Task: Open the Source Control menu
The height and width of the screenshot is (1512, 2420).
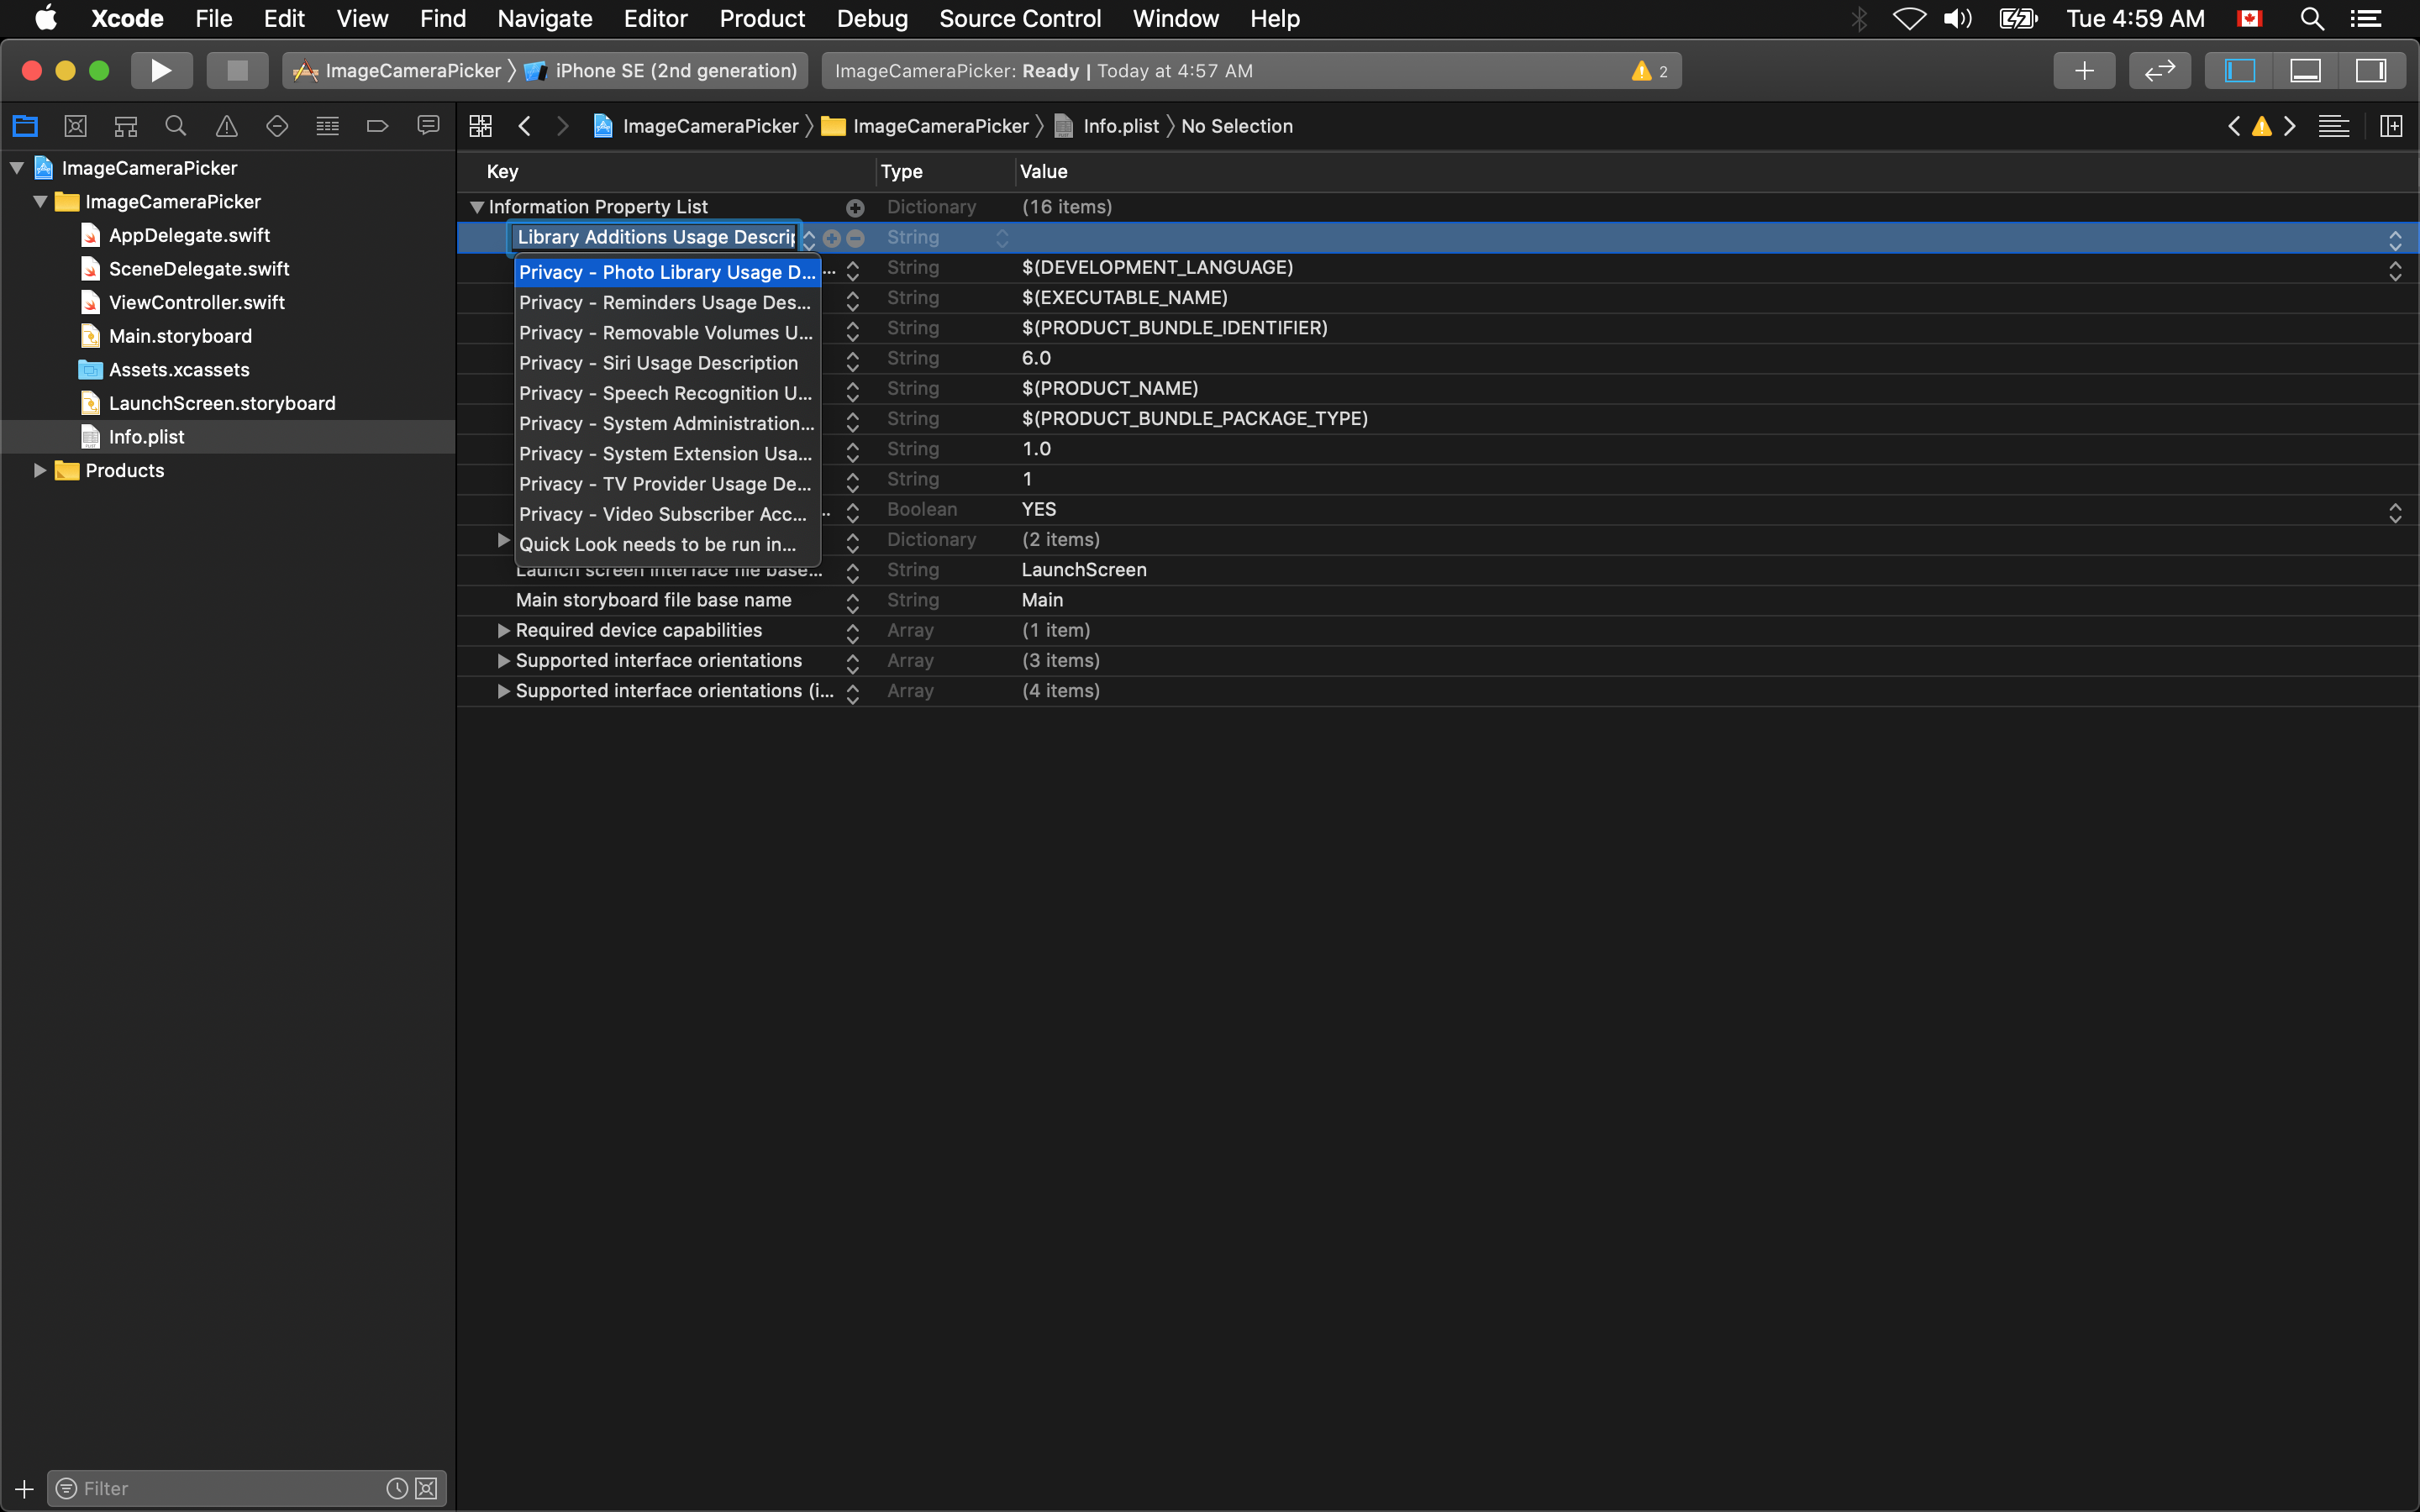Action: (1020, 18)
